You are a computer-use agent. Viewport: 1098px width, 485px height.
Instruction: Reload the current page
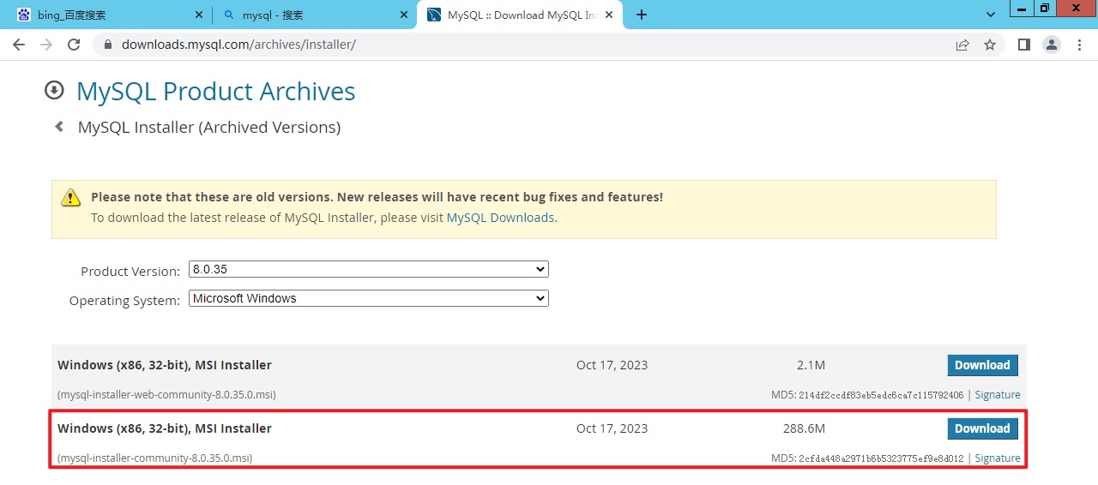point(74,45)
